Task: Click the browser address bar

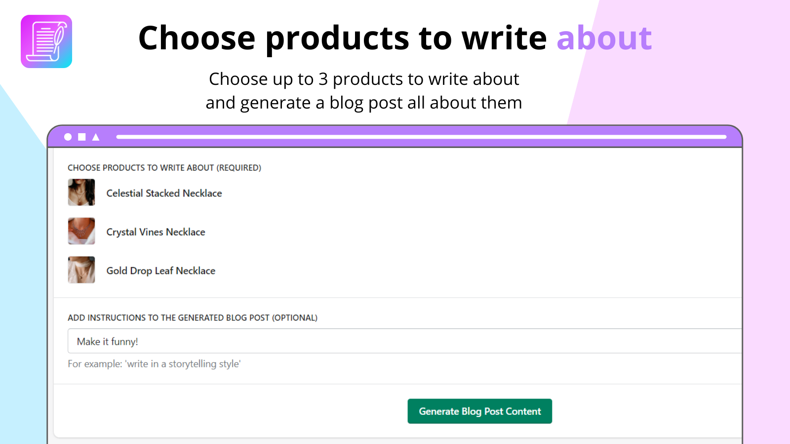Action: pyautogui.click(x=425, y=137)
